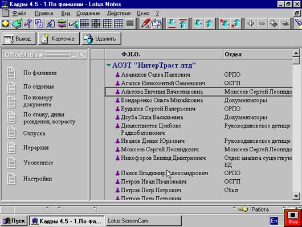Click the Пуск start button

[x=14, y=221]
